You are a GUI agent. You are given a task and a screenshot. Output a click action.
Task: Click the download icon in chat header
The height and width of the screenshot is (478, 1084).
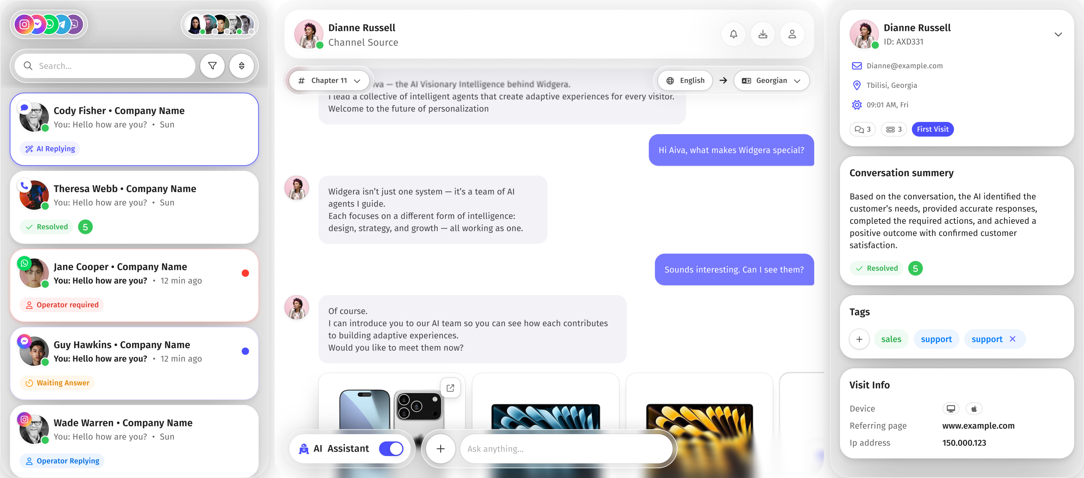[762, 34]
